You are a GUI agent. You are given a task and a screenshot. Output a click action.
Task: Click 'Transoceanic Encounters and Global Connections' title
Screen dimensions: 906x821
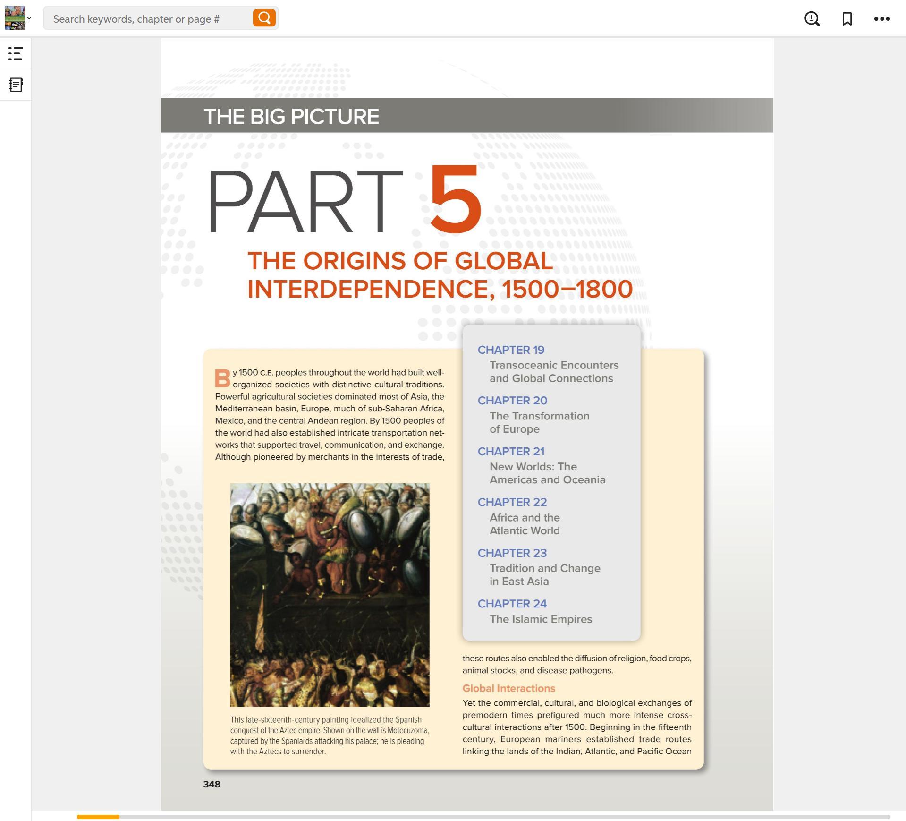click(x=554, y=372)
